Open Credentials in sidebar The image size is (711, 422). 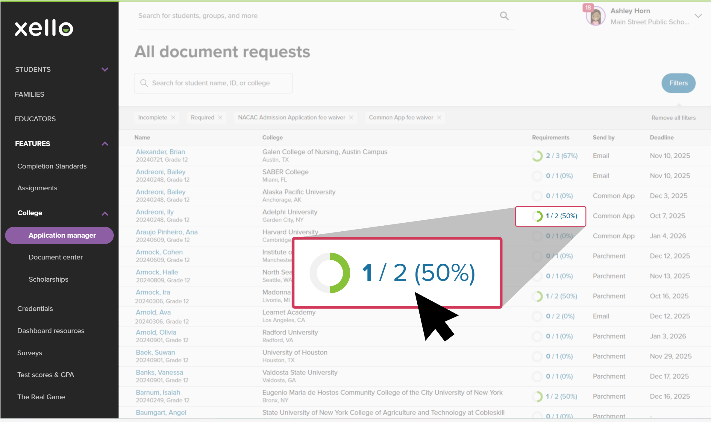[x=35, y=309]
